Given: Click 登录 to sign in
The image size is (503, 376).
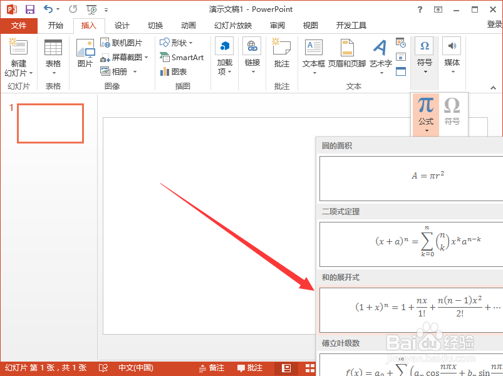Looking at the screenshot, I should pyautogui.click(x=495, y=24).
